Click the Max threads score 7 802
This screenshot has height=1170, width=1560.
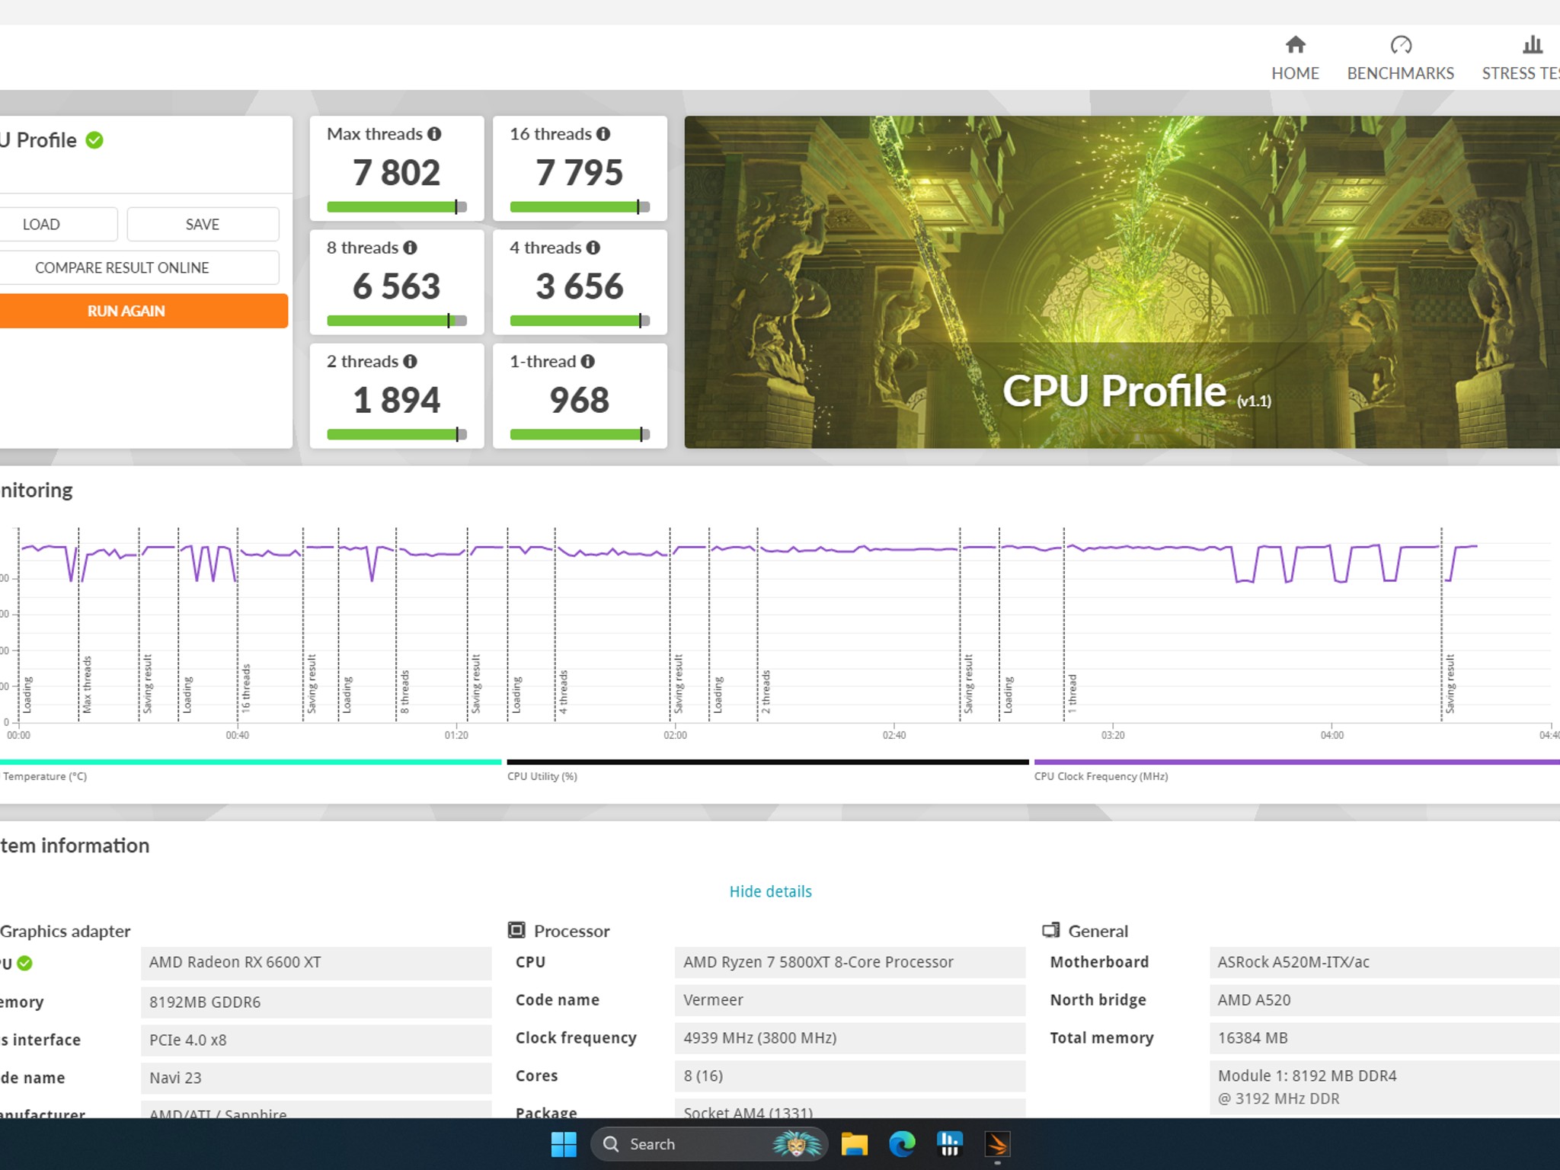tap(396, 173)
